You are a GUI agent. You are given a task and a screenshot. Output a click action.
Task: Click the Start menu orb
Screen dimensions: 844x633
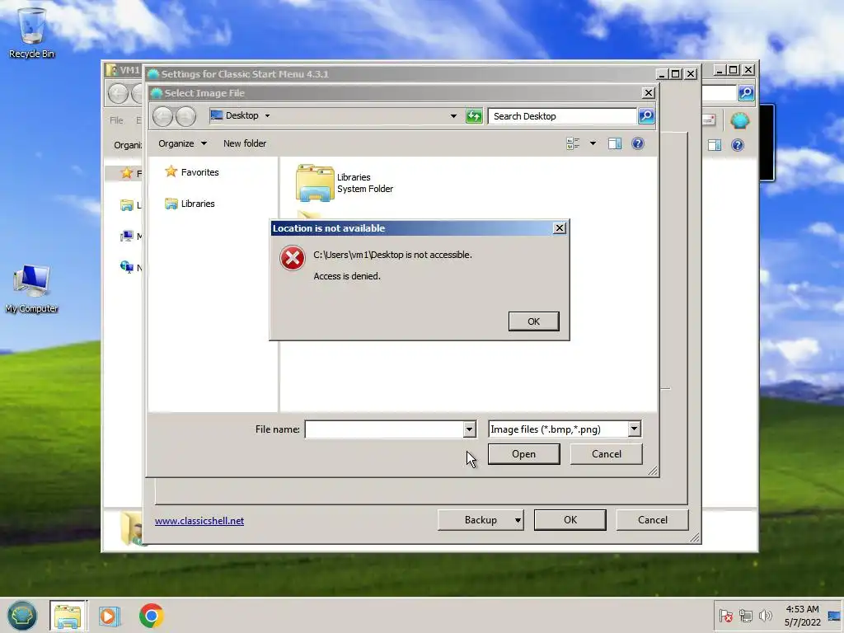pyautogui.click(x=22, y=615)
